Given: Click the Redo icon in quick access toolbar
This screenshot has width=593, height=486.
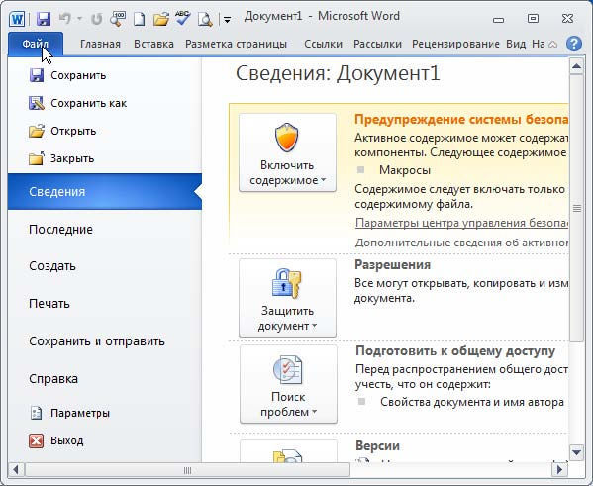Looking at the screenshot, I should point(97,19).
